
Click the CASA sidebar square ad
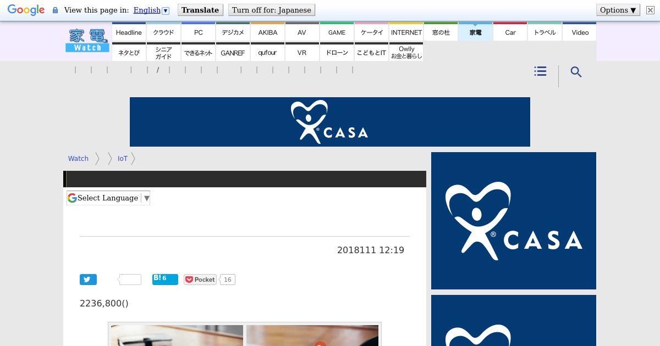(x=514, y=221)
